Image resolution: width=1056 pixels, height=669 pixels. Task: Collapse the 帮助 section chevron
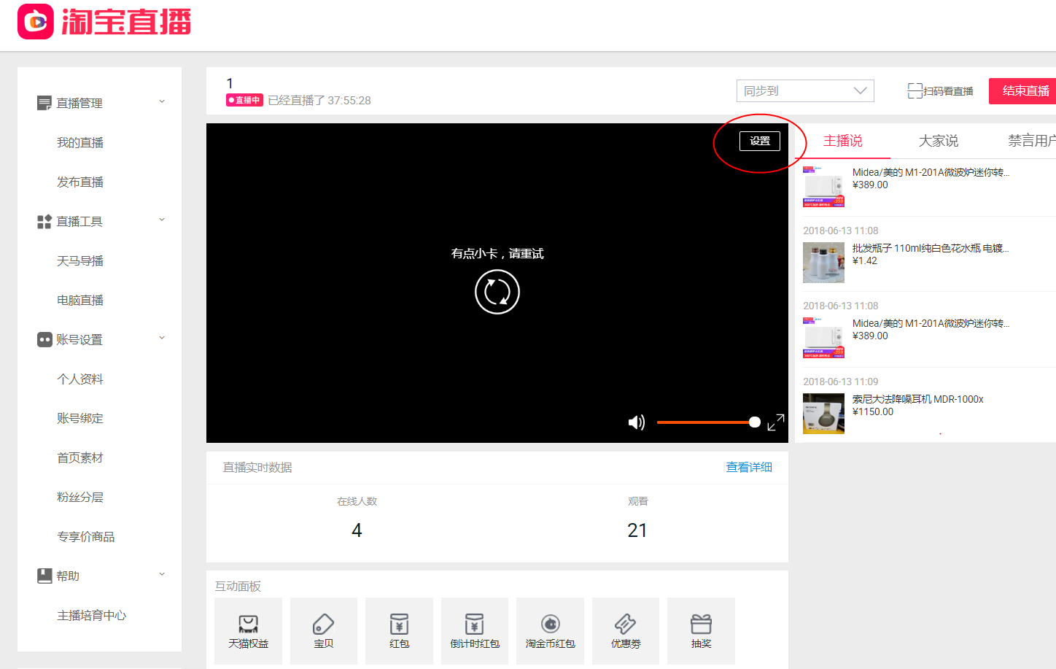[162, 574]
